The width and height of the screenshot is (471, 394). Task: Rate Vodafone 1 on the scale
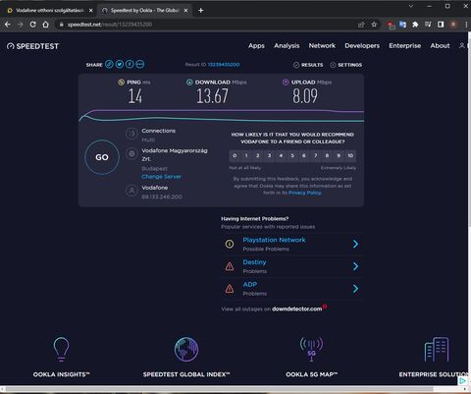246,155
